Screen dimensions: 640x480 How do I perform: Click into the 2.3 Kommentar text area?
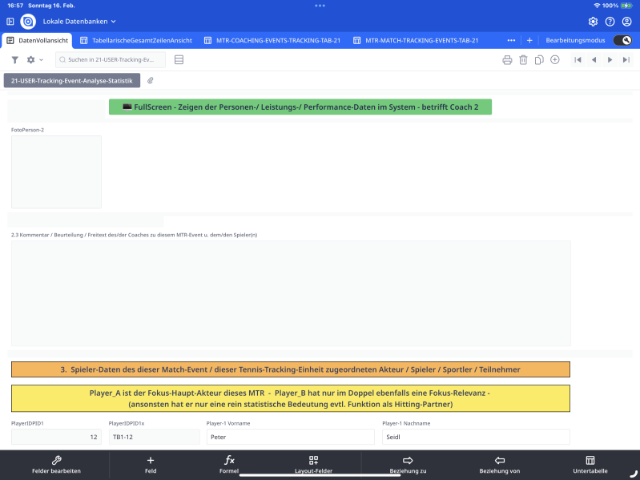[x=291, y=293]
